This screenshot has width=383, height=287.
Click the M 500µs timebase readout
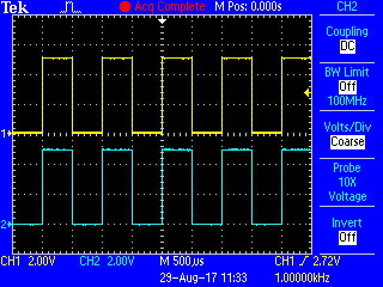point(182,261)
